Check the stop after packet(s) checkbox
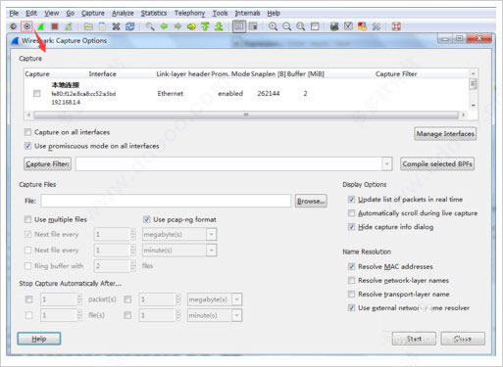The width and height of the screenshot is (503, 367). coord(29,299)
